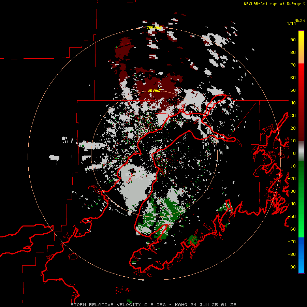Screen dimensions: 307x307
Task: Click the 0 value on the velocity scale
Action: [294, 153]
